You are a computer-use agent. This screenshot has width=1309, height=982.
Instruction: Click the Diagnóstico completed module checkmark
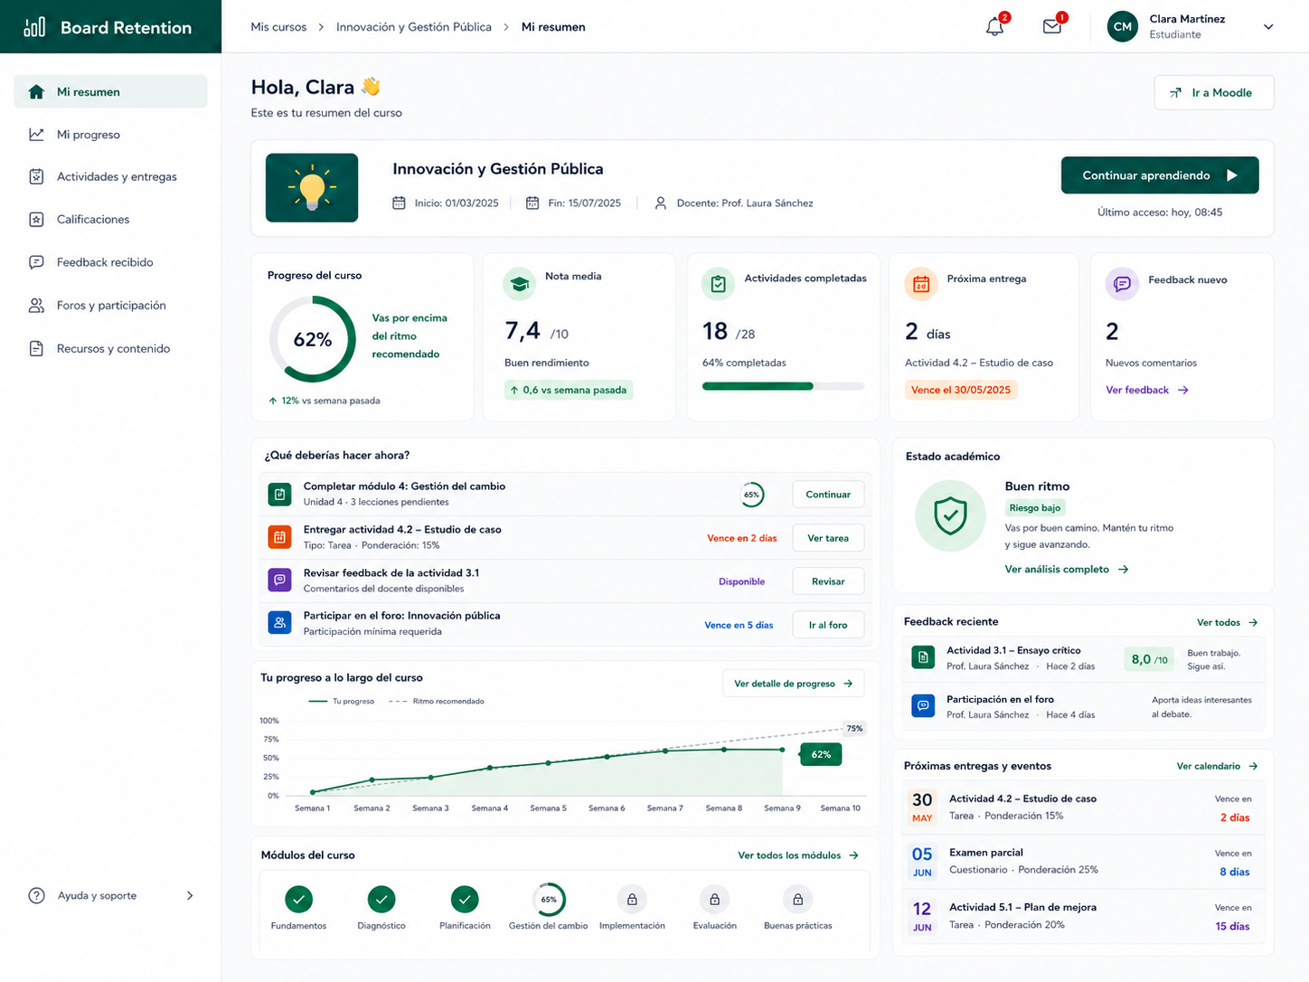click(381, 900)
